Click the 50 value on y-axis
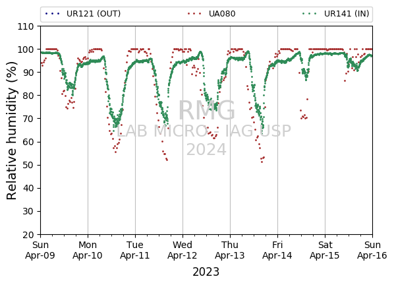This screenshot has width=394, height=285. [28, 166]
